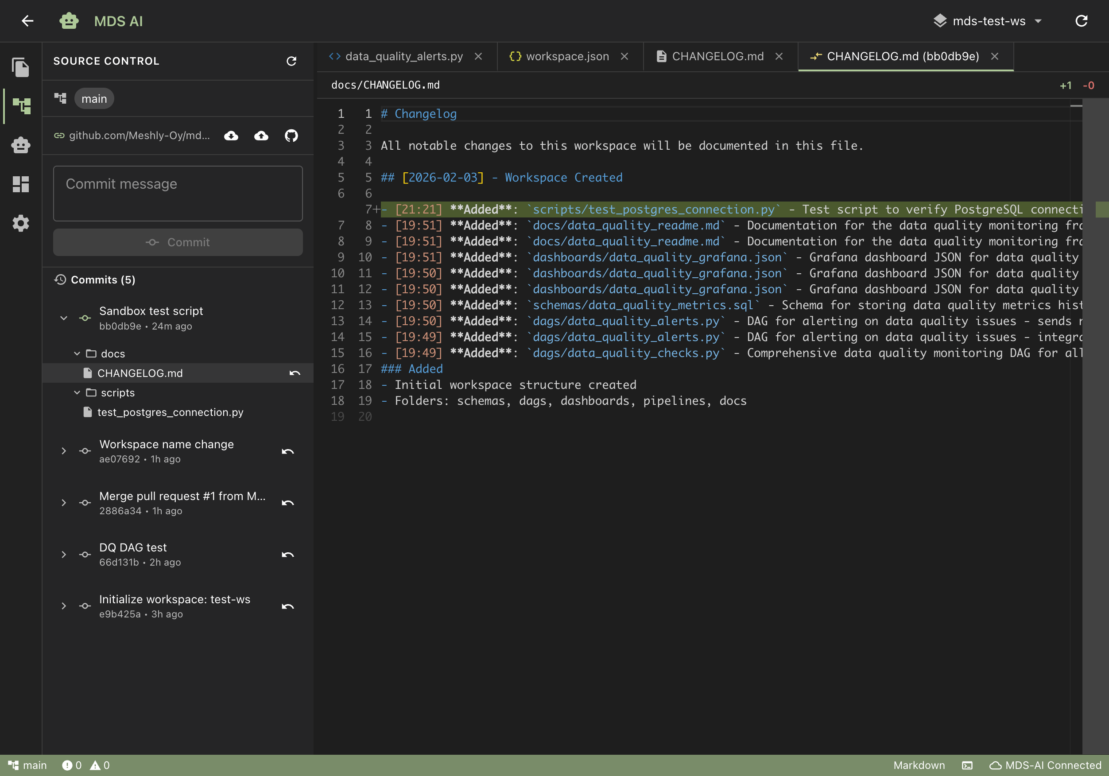Collapse the docs folder under Sandbox test script
This screenshot has height=776, width=1109.
pos(77,353)
